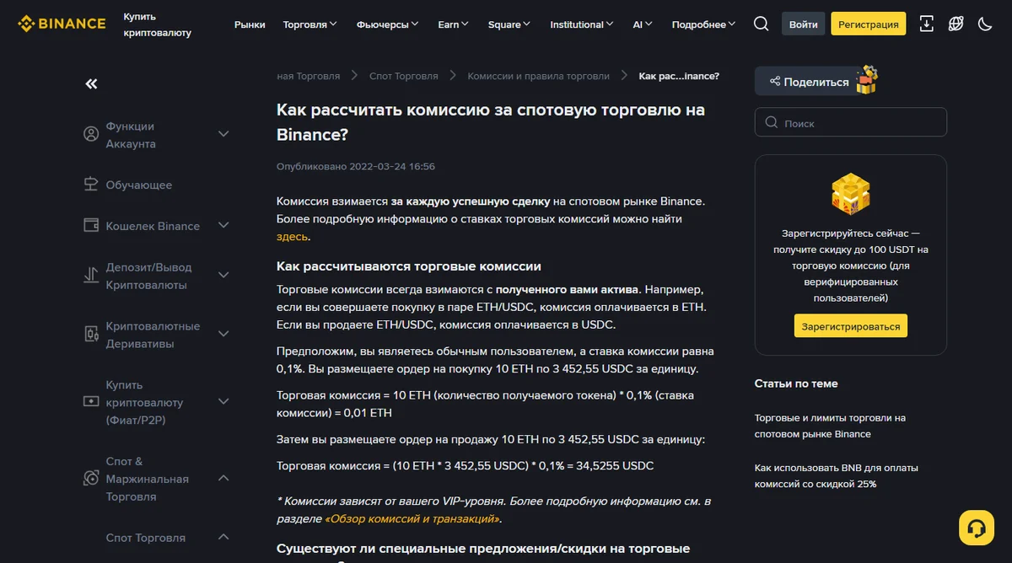The image size is (1012, 563).
Task: Open the support chat headset icon
Action: 977,528
